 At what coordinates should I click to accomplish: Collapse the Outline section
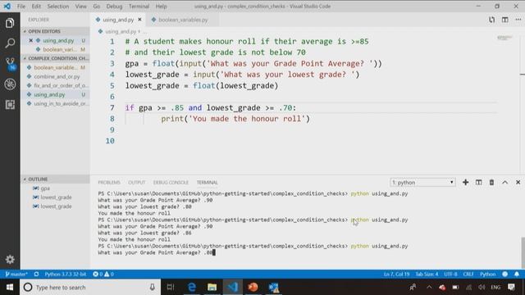[x=55, y=179]
